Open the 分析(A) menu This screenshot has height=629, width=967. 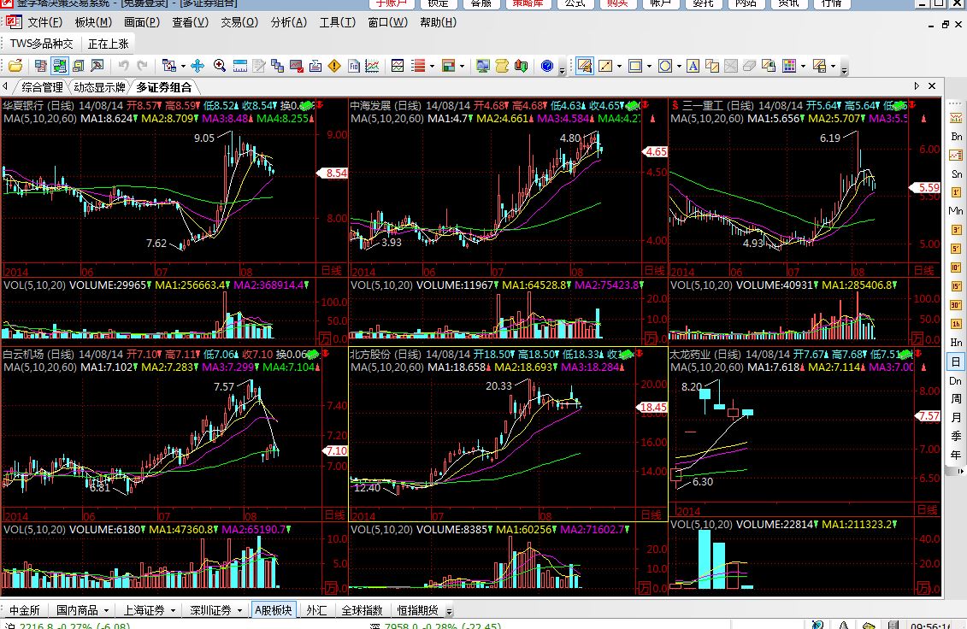click(x=289, y=23)
